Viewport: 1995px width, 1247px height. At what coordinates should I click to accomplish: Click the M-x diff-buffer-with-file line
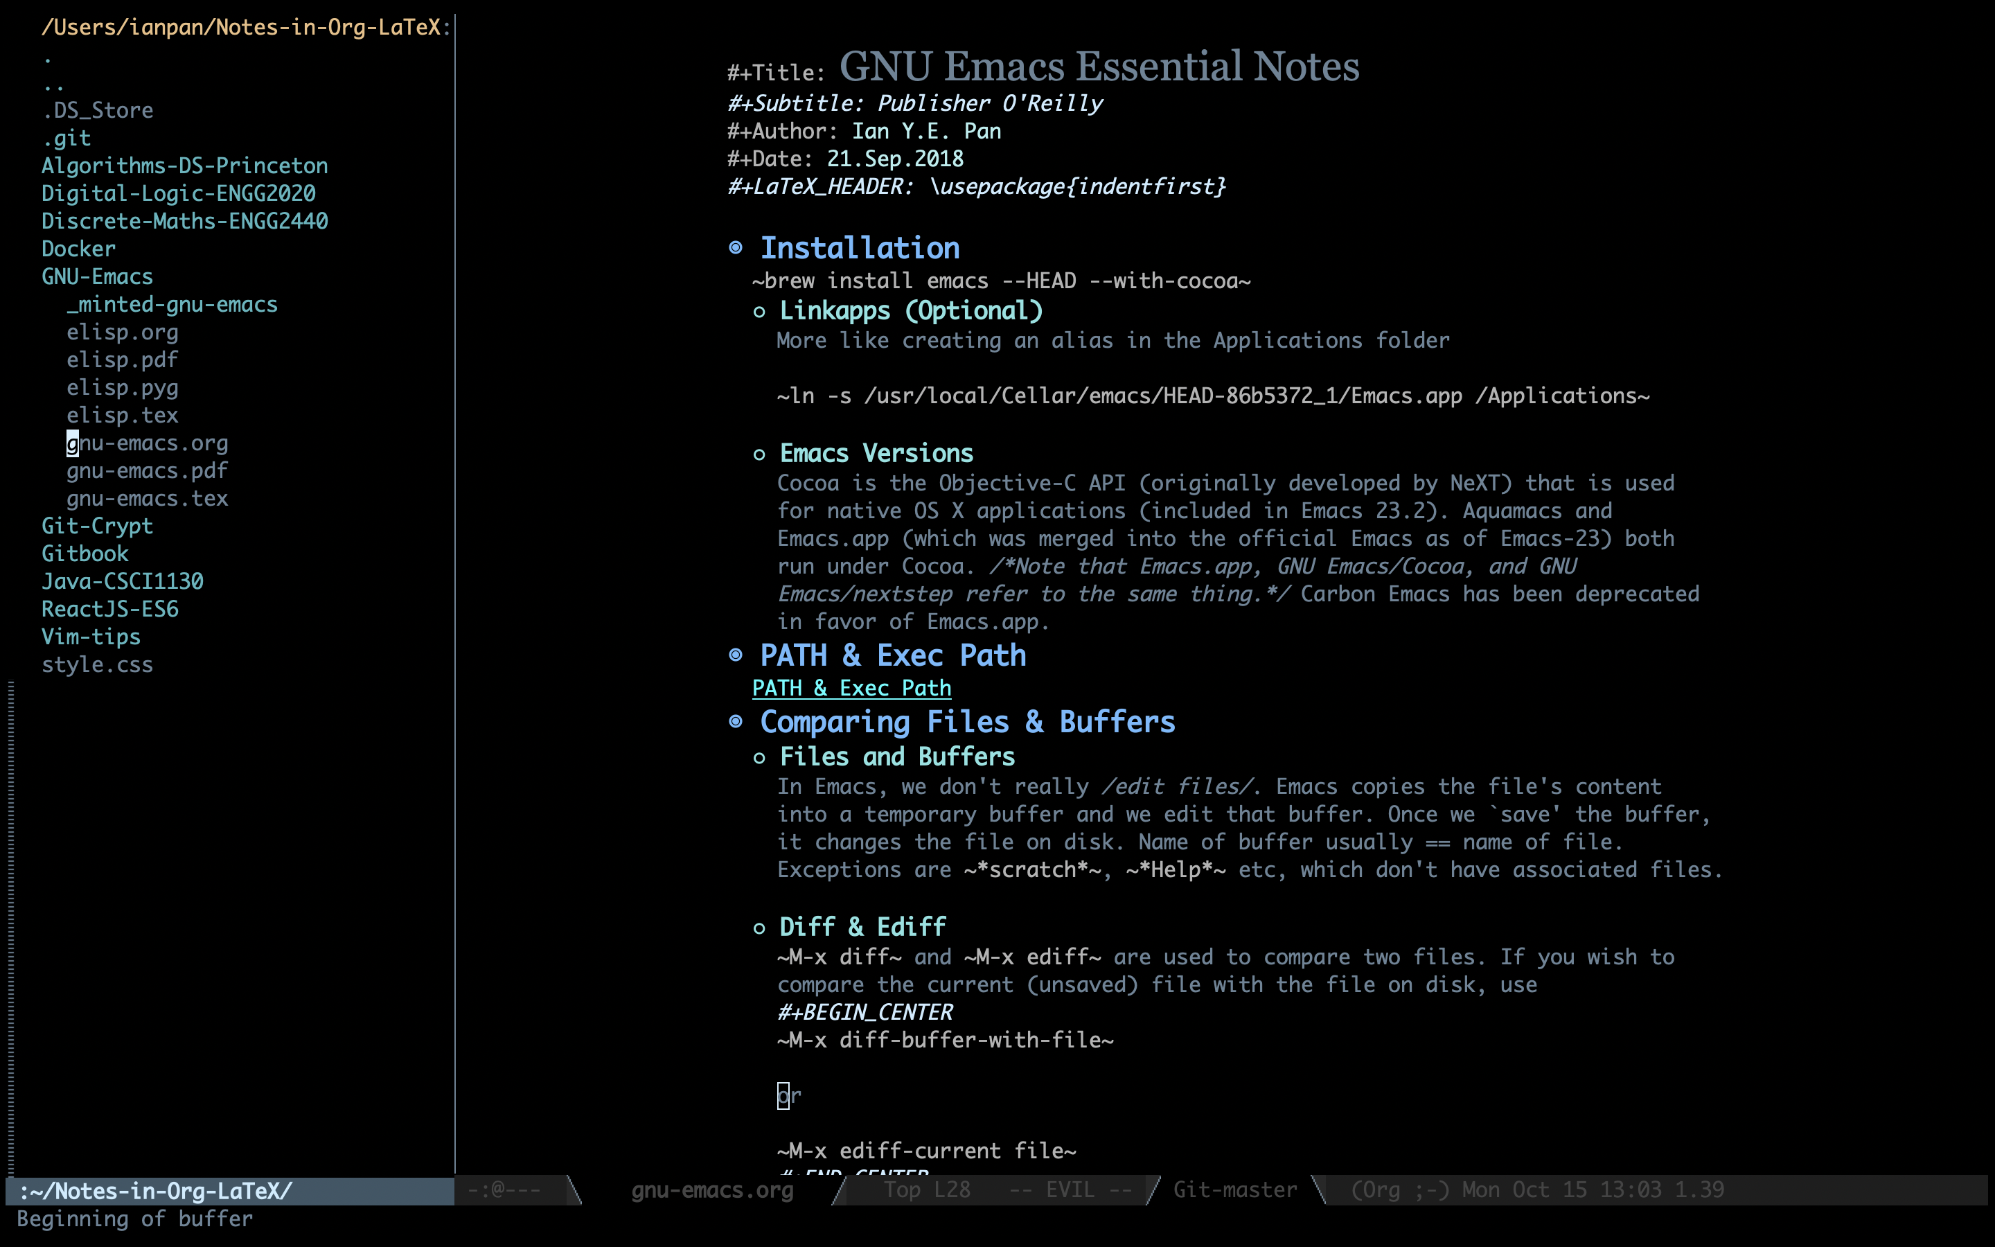946,1040
